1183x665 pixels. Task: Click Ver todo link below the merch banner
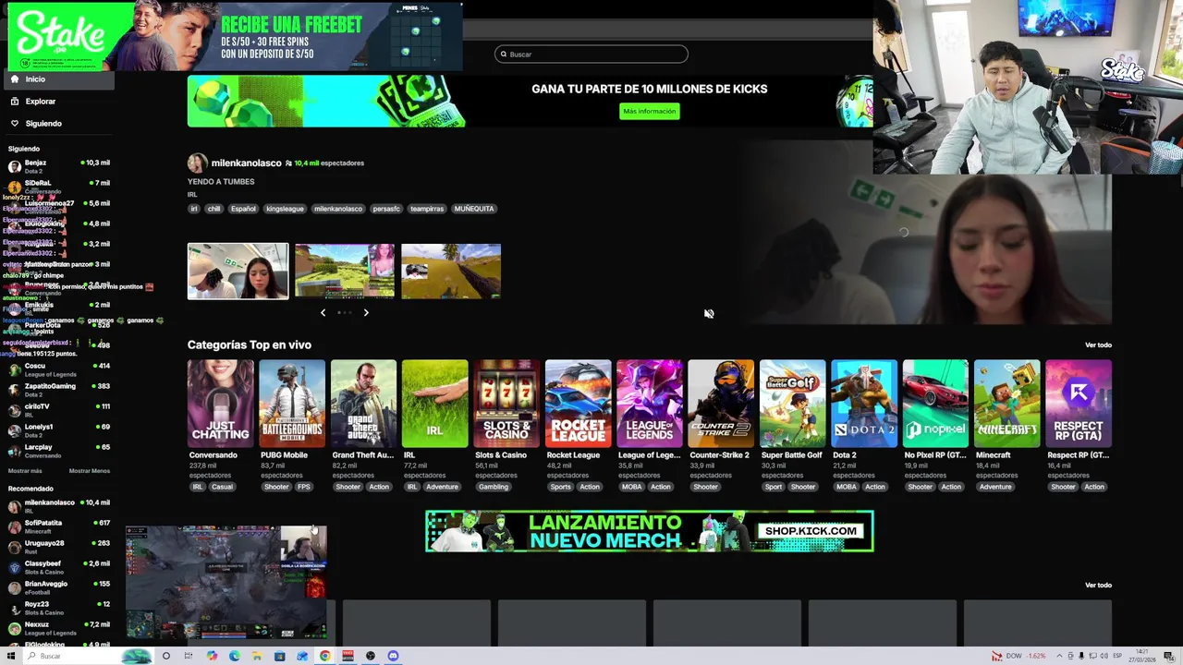(x=1098, y=586)
